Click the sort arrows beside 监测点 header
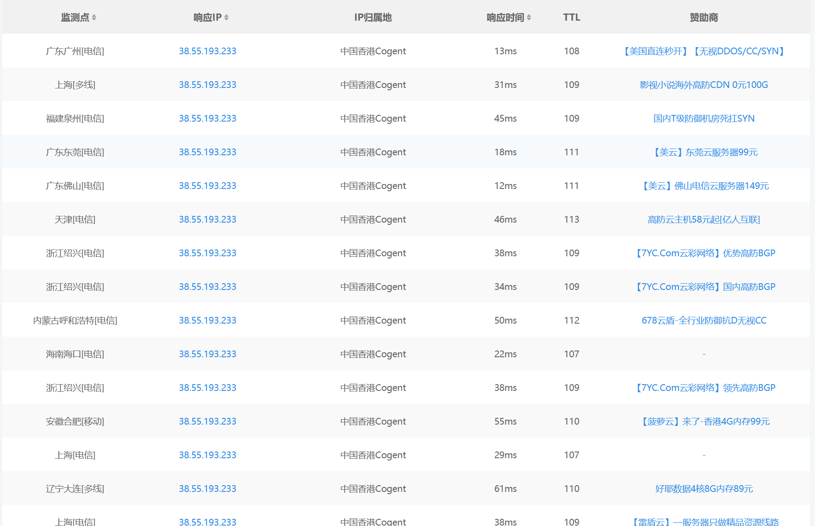 pyautogui.click(x=94, y=18)
